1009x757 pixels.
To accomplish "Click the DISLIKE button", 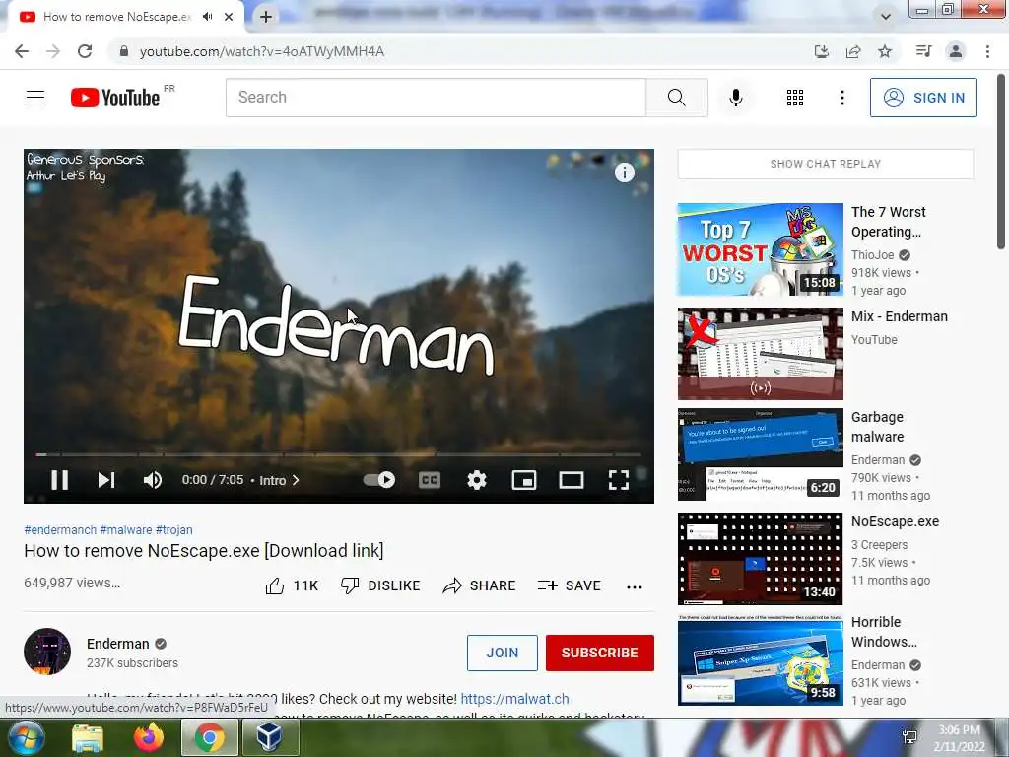I will tap(380, 585).
